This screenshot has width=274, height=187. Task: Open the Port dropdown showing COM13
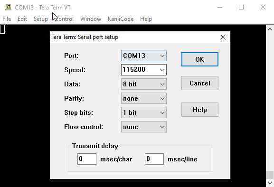coord(144,56)
